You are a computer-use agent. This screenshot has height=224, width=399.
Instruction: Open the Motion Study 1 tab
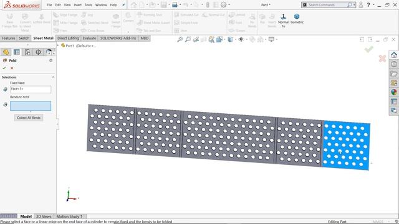click(x=69, y=217)
